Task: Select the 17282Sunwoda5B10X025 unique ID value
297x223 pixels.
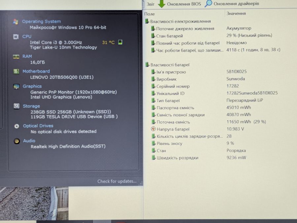Action: point(252,93)
